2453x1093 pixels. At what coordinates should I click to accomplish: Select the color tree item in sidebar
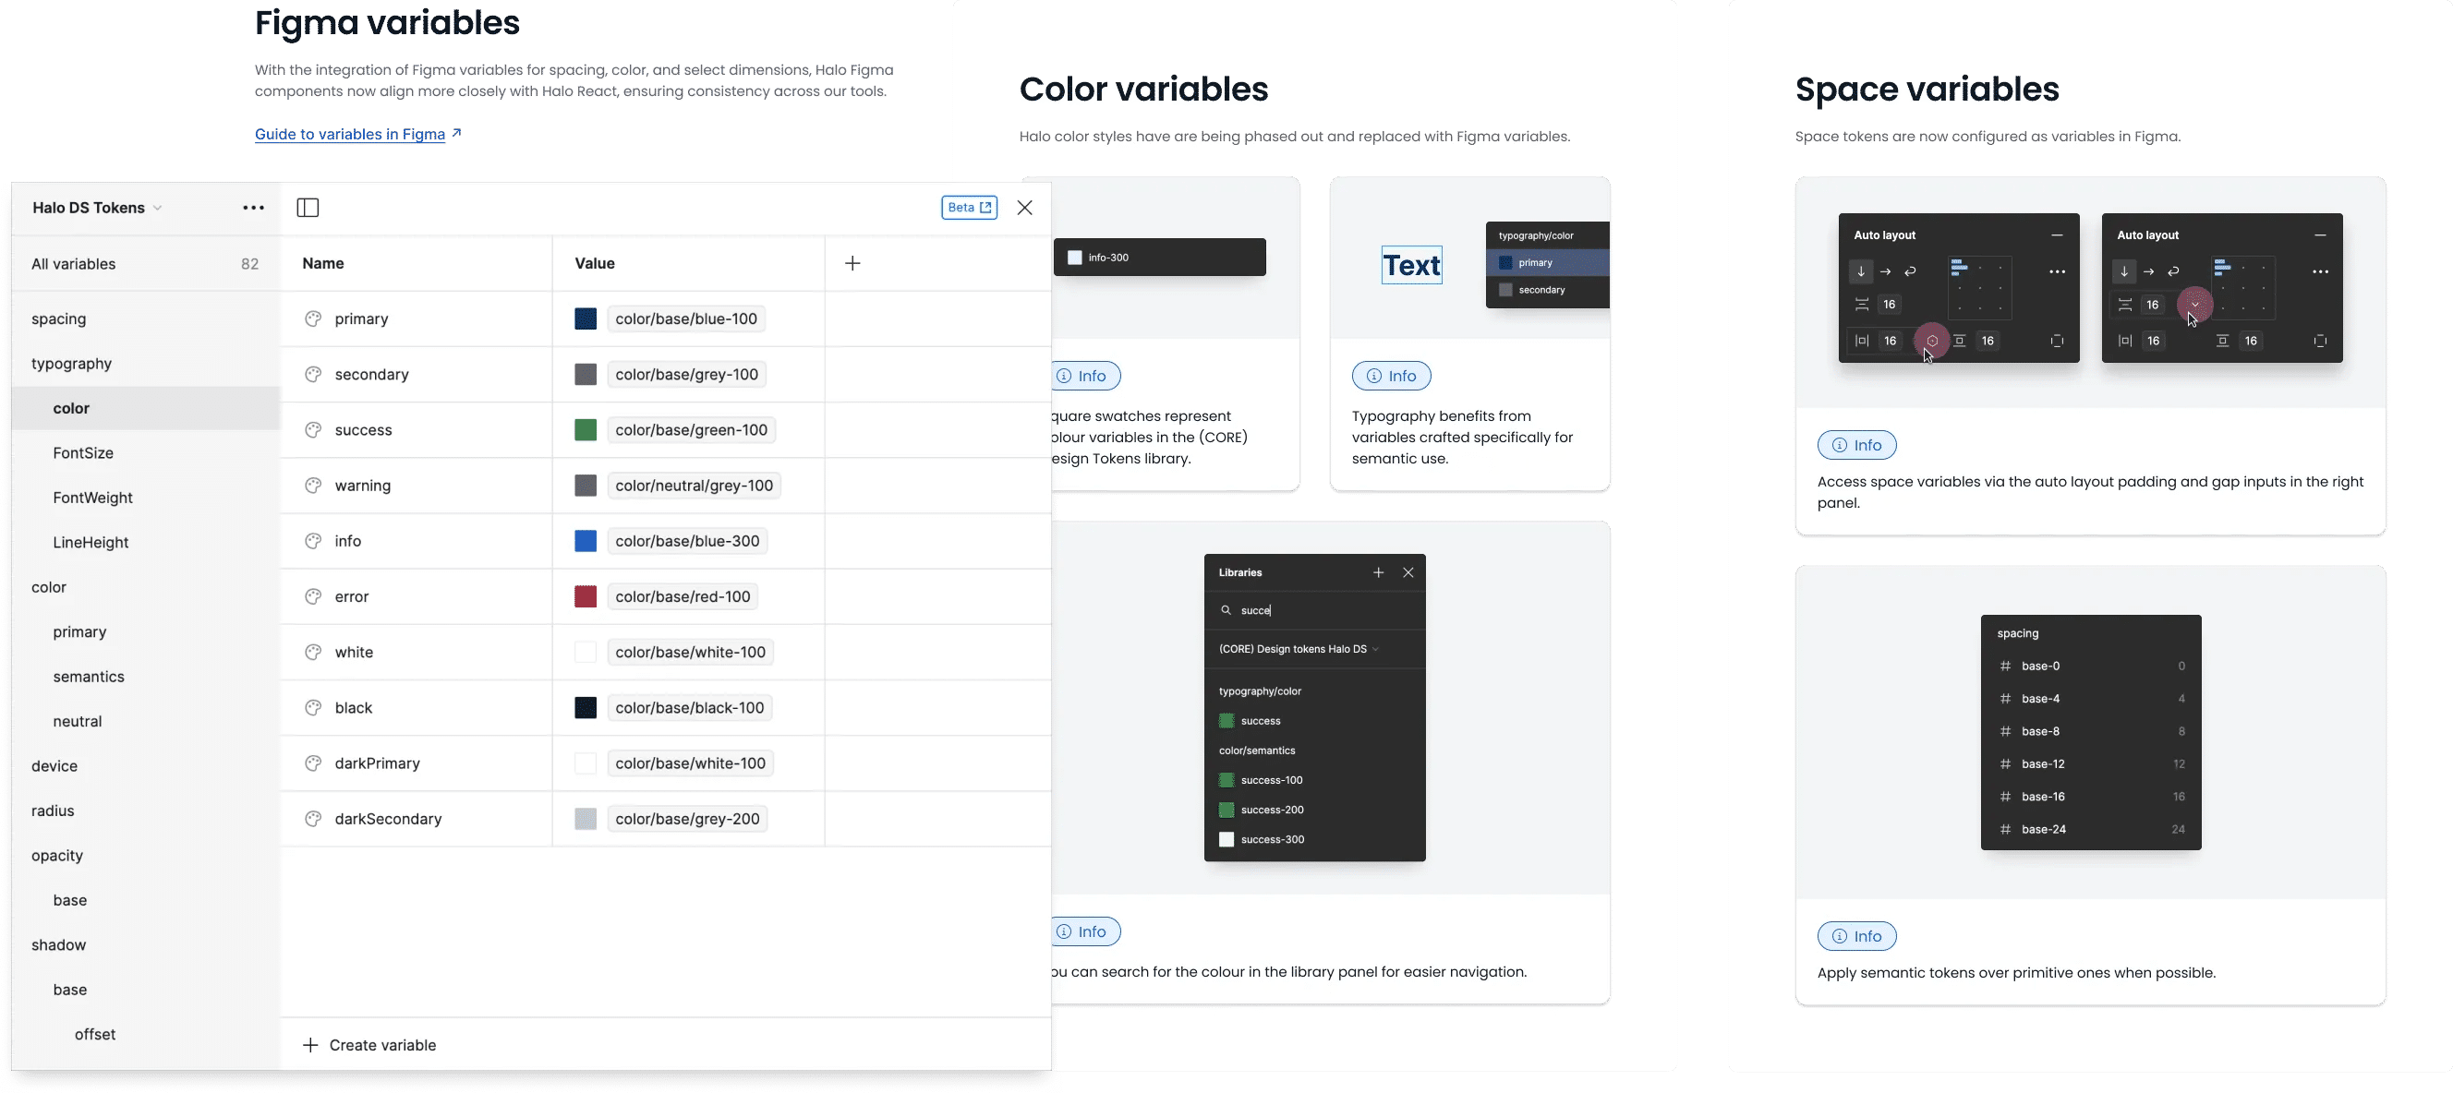(70, 408)
